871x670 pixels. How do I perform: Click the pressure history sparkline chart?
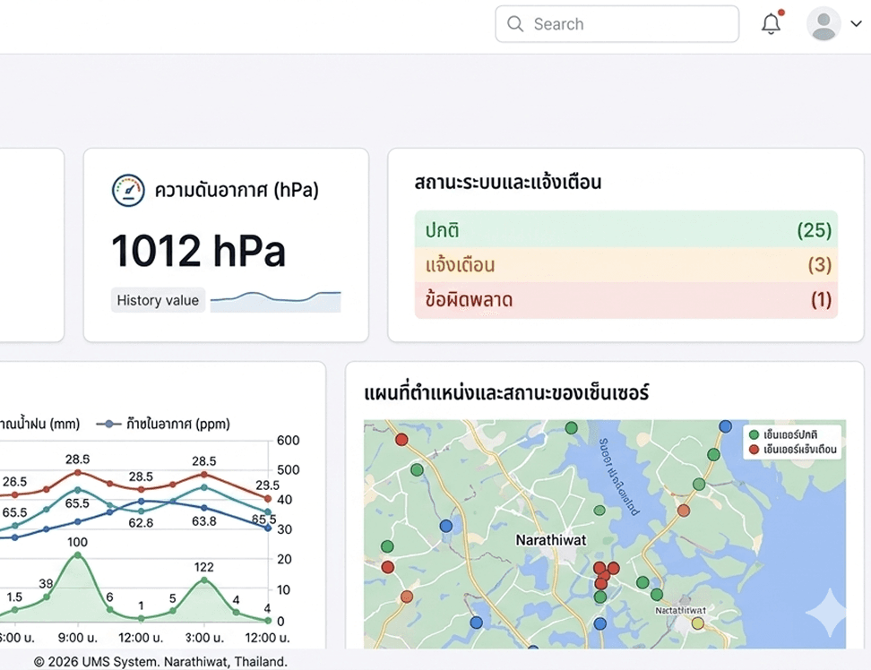[x=275, y=302]
